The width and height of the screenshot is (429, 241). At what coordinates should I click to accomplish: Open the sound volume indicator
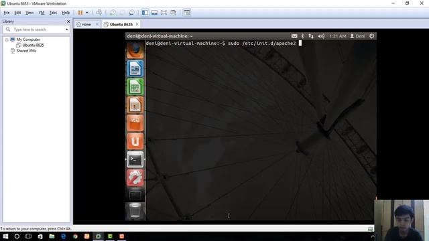(x=321, y=36)
